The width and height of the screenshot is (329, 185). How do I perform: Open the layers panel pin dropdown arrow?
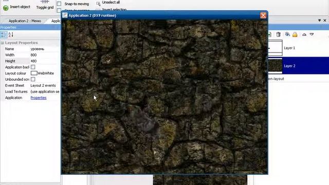click(x=319, y=21)
